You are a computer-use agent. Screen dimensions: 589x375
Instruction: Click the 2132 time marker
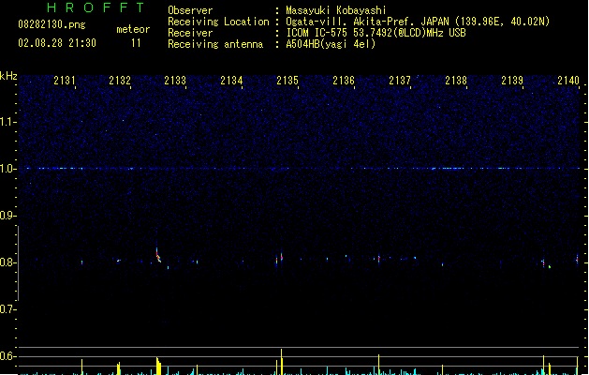tap(120, 81)
